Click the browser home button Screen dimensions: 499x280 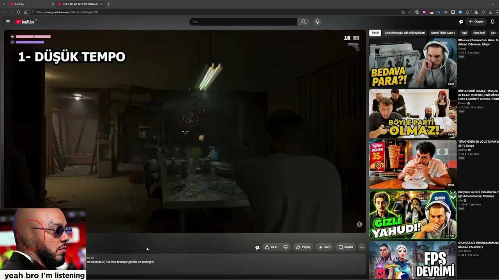tap(26, 12)
